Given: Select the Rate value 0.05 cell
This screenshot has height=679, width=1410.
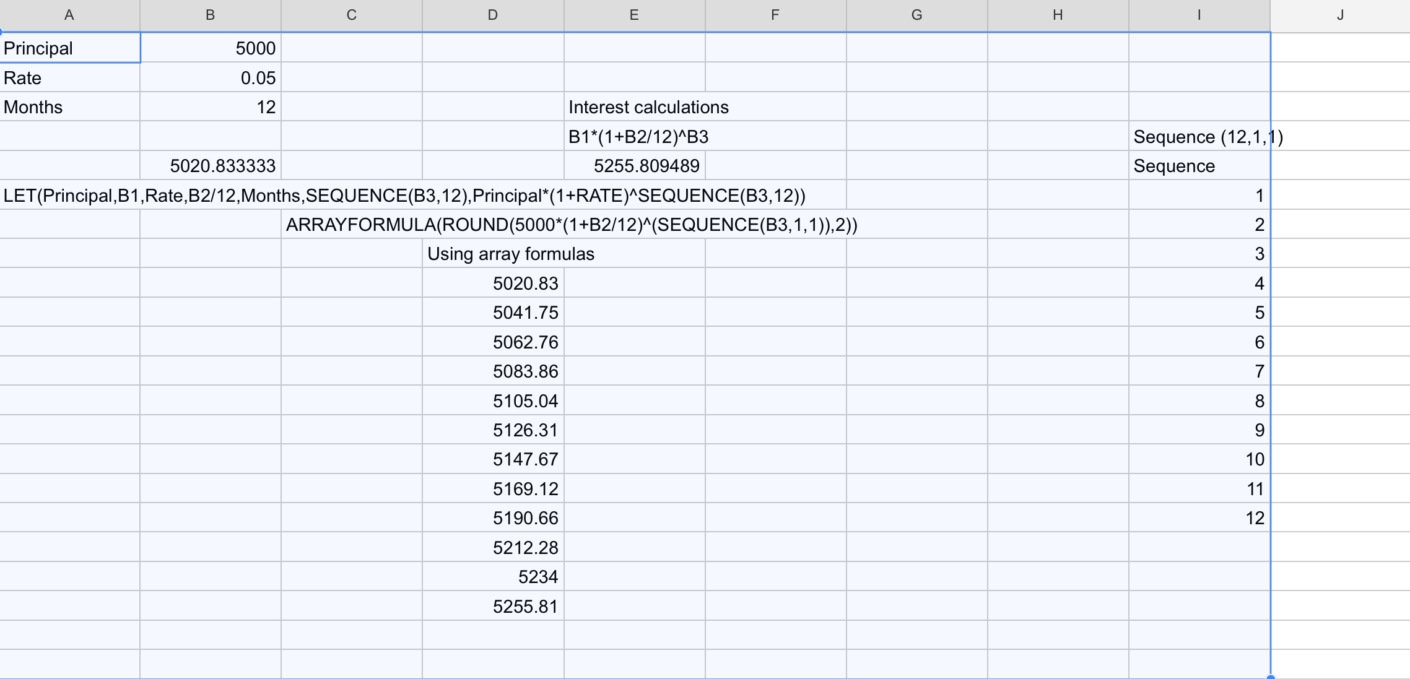Looking at the screenshot, I should point(211,78).
